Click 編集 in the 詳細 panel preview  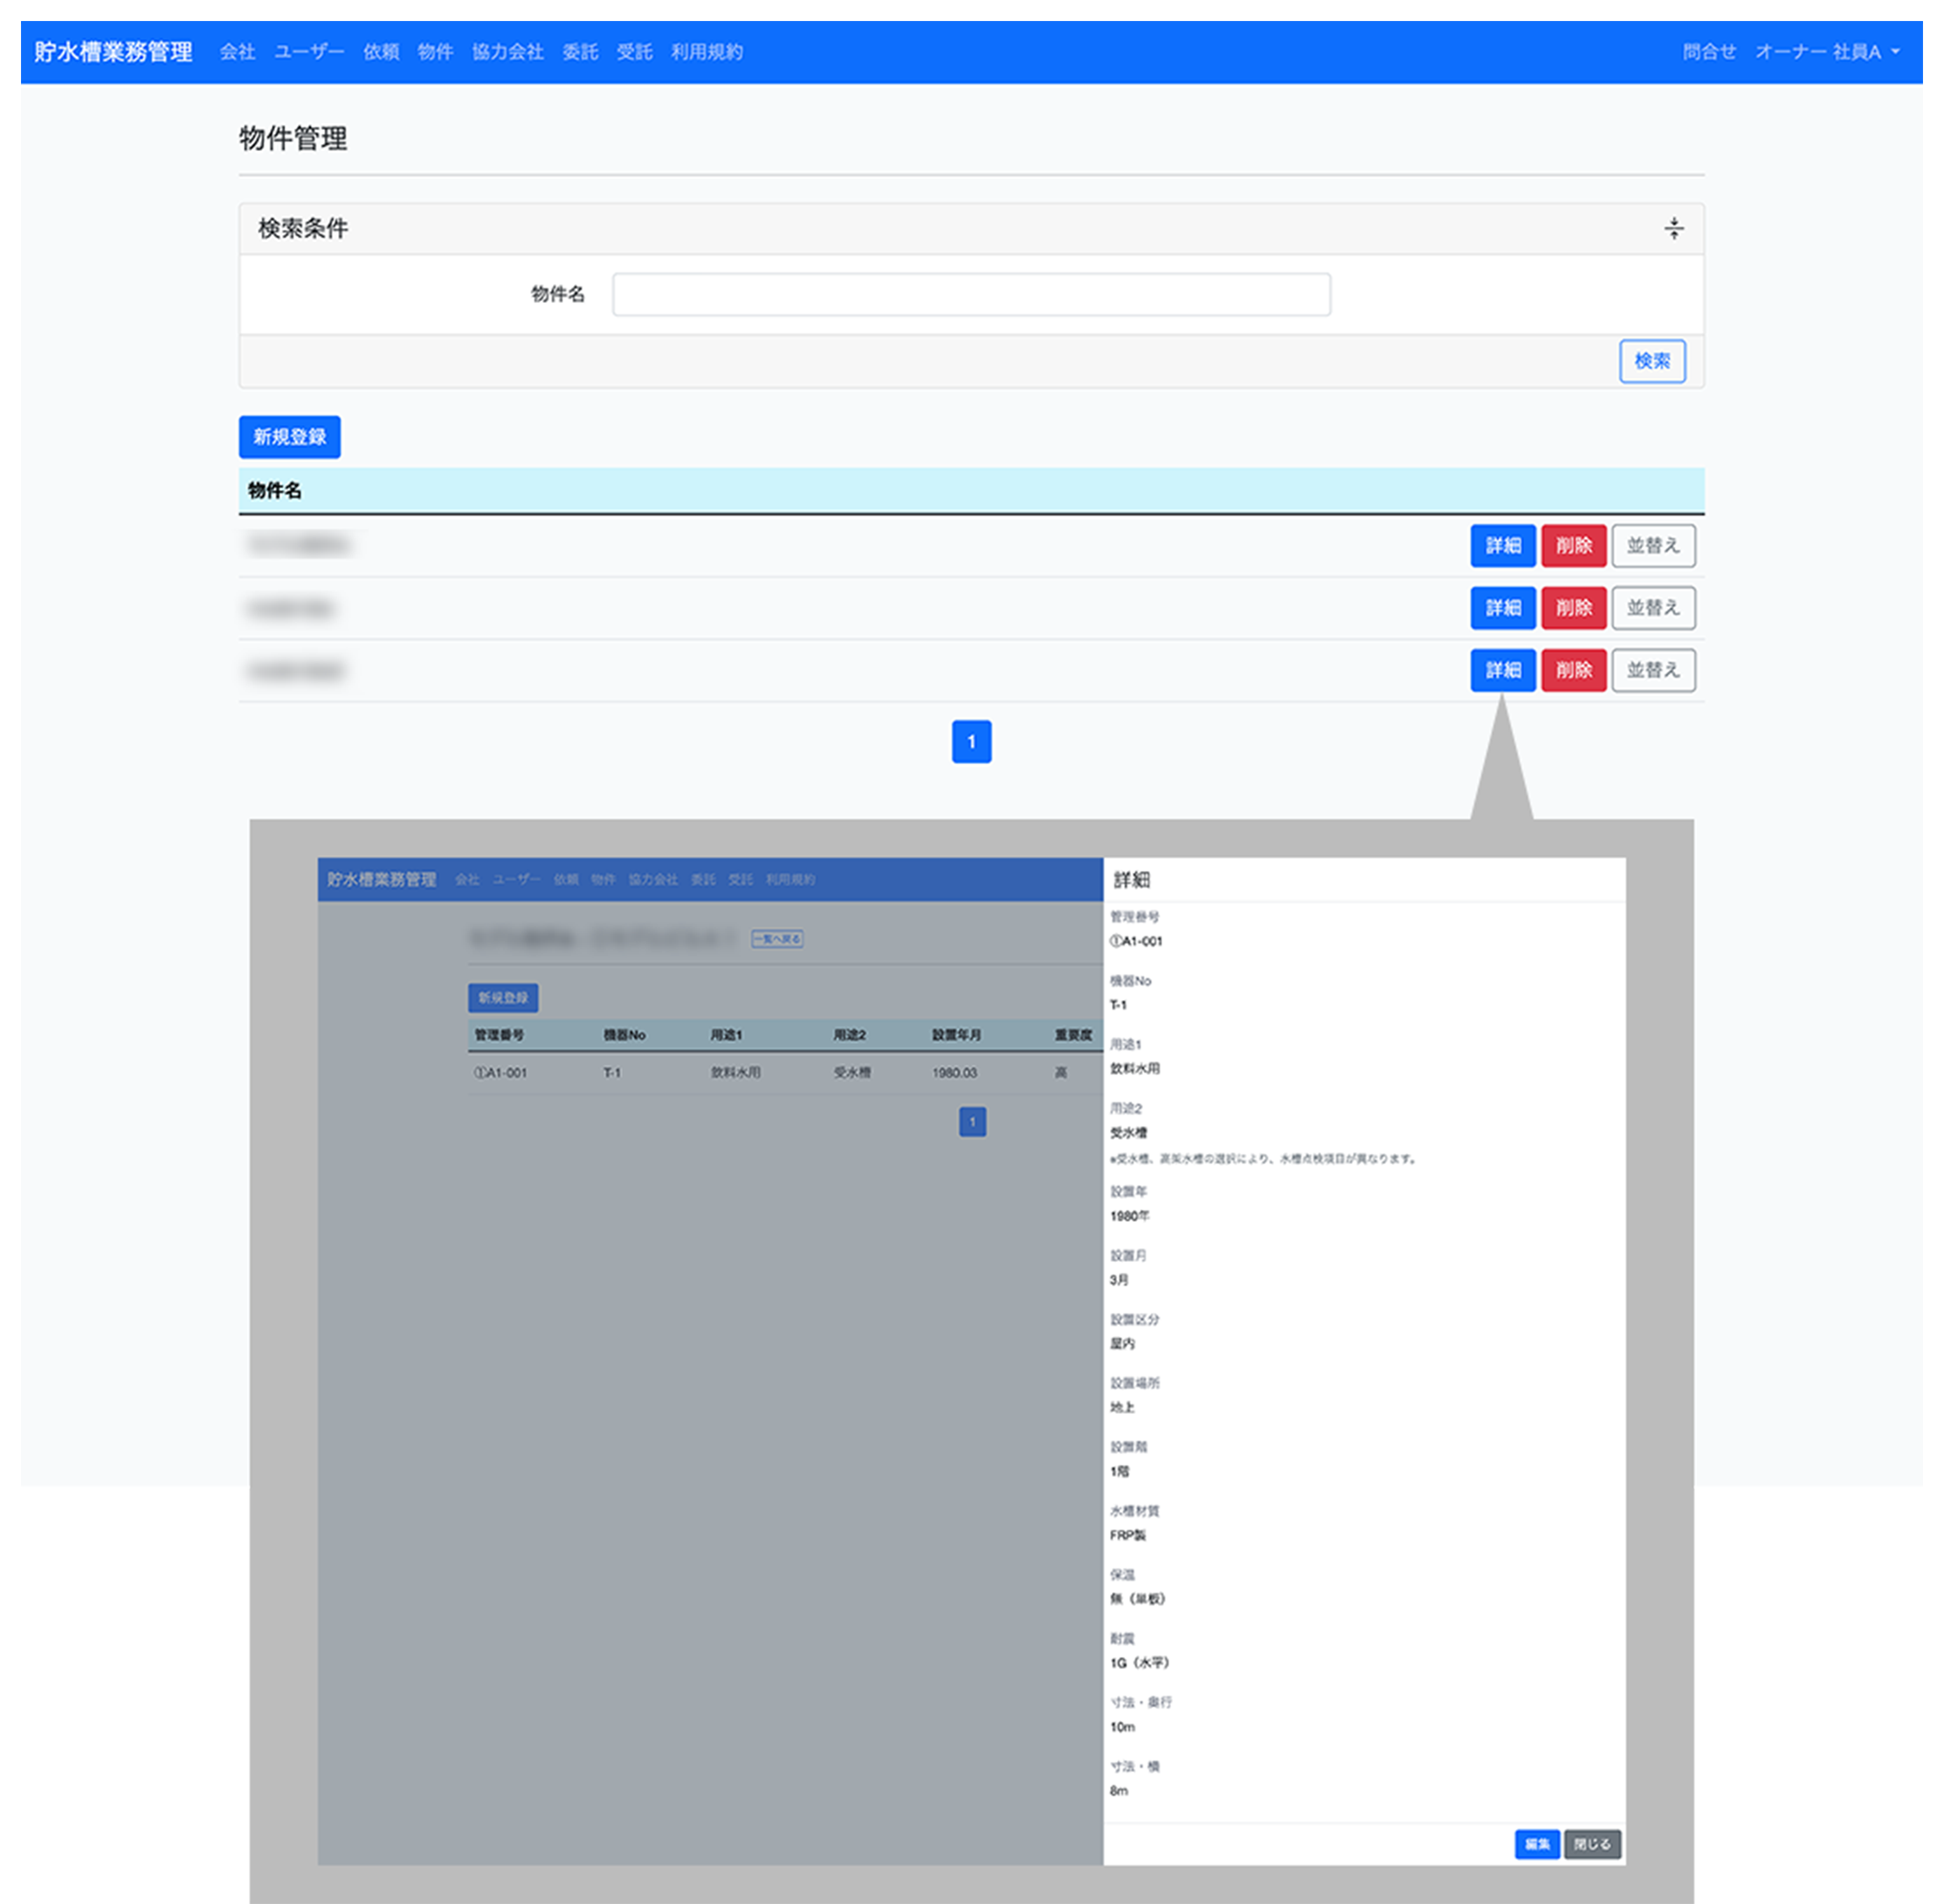[1537, 1844]
